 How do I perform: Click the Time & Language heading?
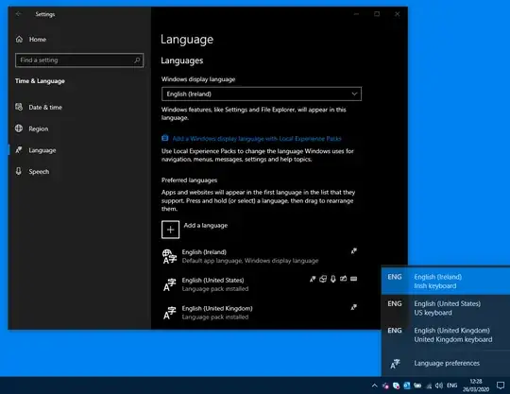[40, 81]
